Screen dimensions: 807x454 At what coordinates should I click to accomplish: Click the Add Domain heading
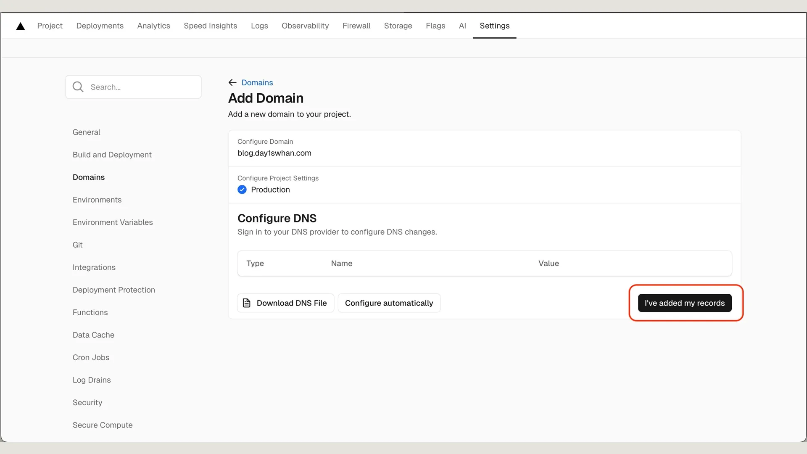(266, 98)
